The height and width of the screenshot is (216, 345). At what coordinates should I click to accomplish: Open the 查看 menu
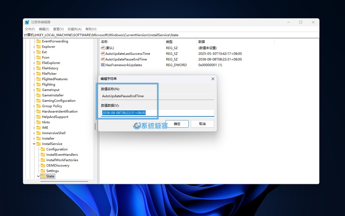click(x=58, y=29)
